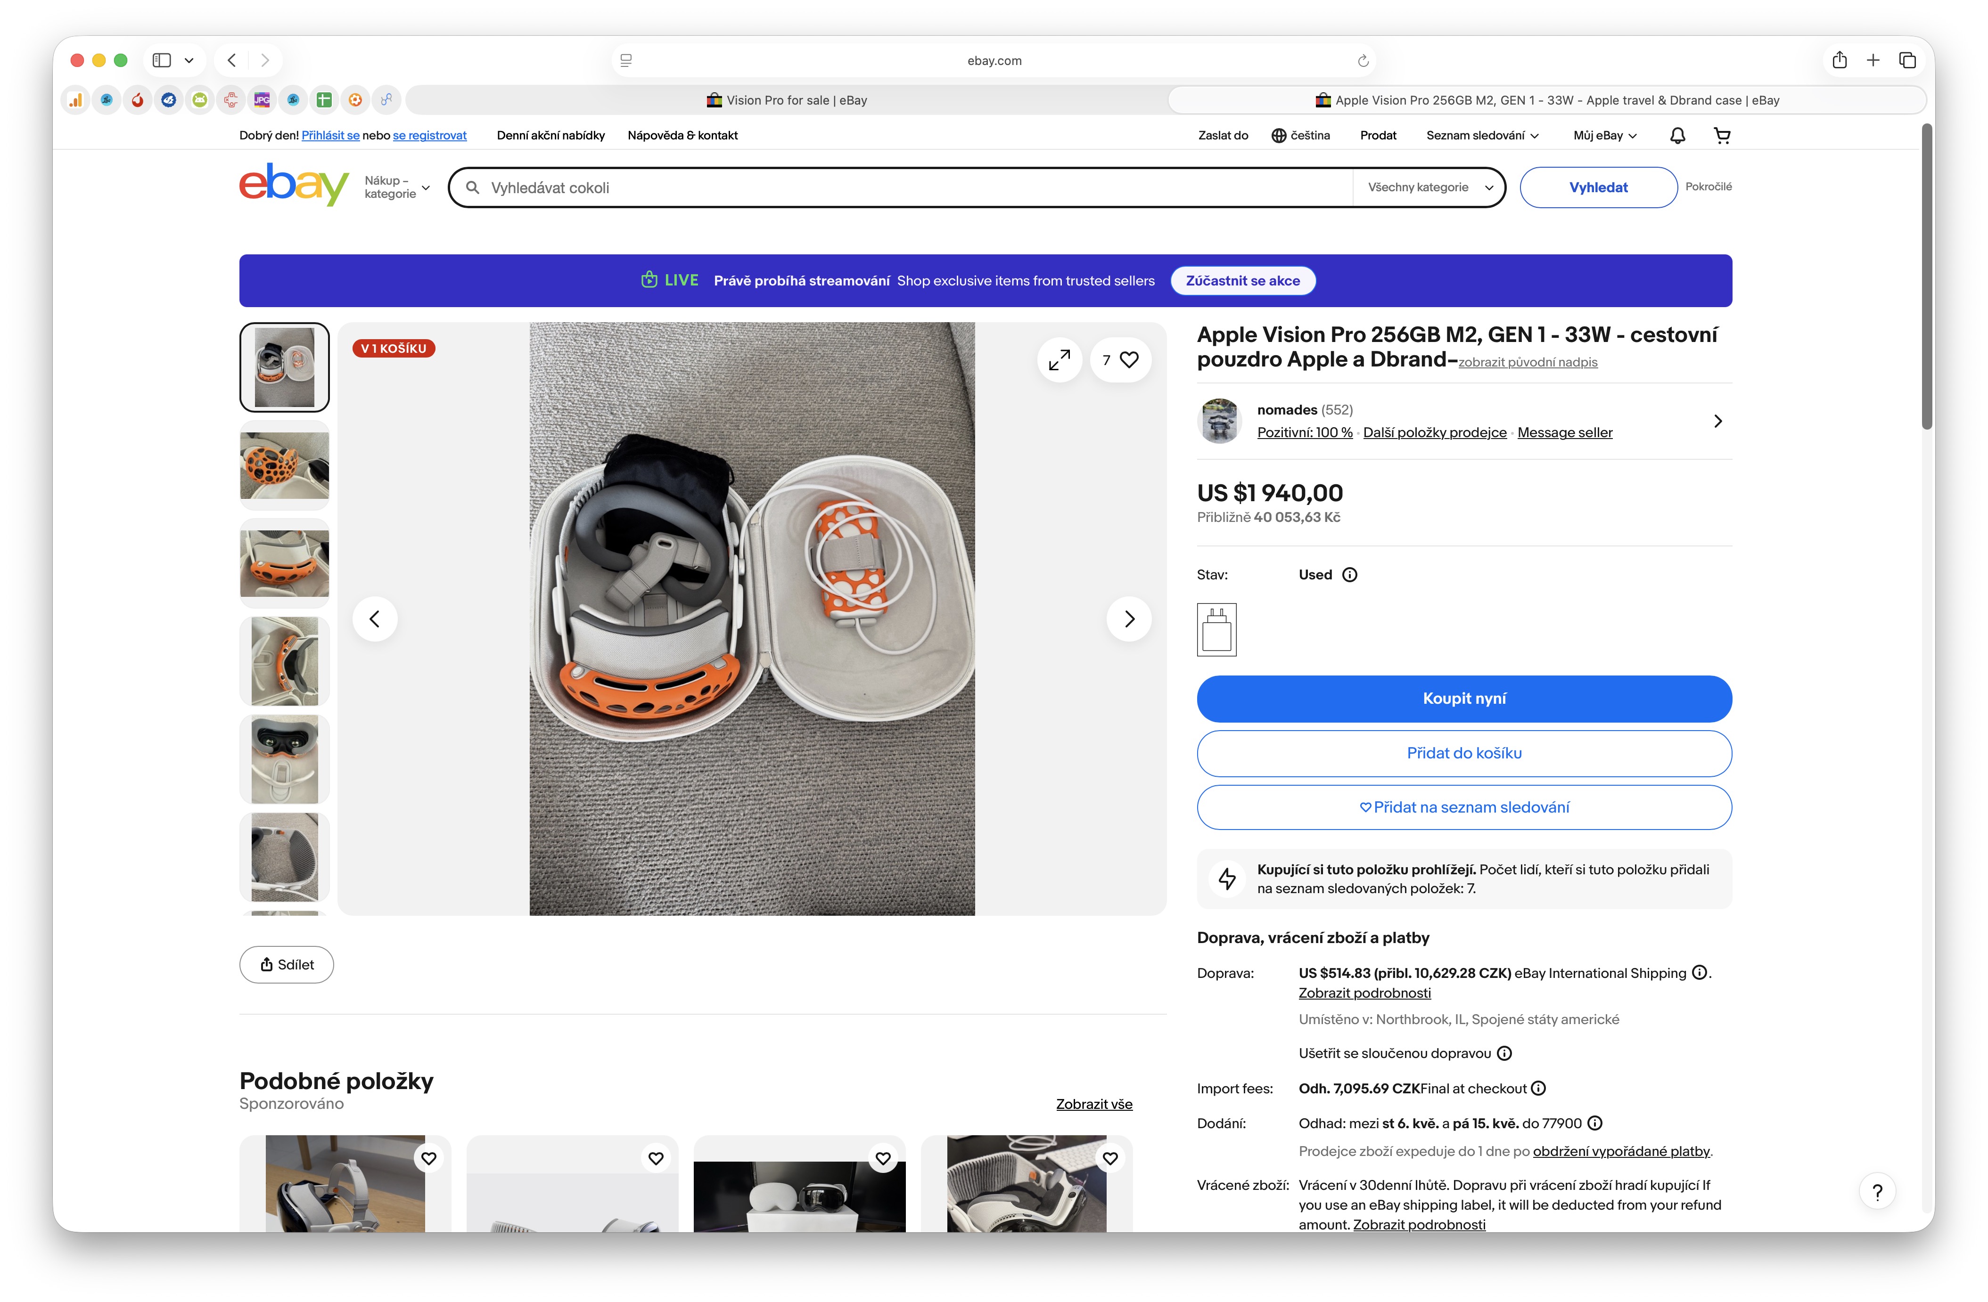Open the help question mark button
This screenshot has width=1988, height=1302.
1877,1192
